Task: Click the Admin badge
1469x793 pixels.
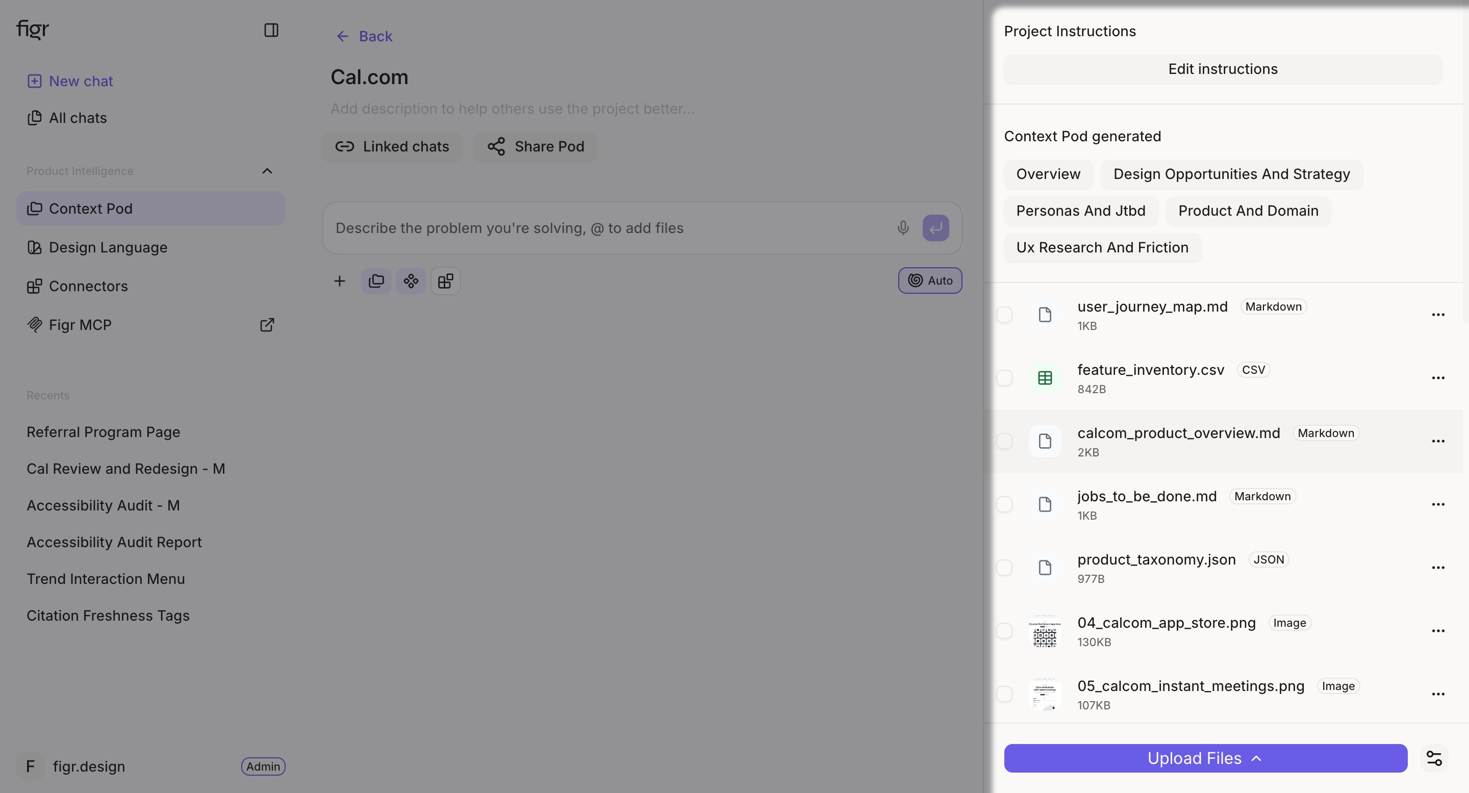Action: 263,767
